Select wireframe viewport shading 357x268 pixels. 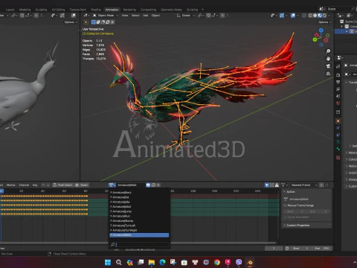(x=310, y=16)
